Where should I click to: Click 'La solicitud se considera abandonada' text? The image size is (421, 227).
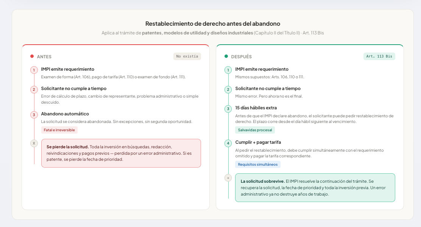(117, 121)
